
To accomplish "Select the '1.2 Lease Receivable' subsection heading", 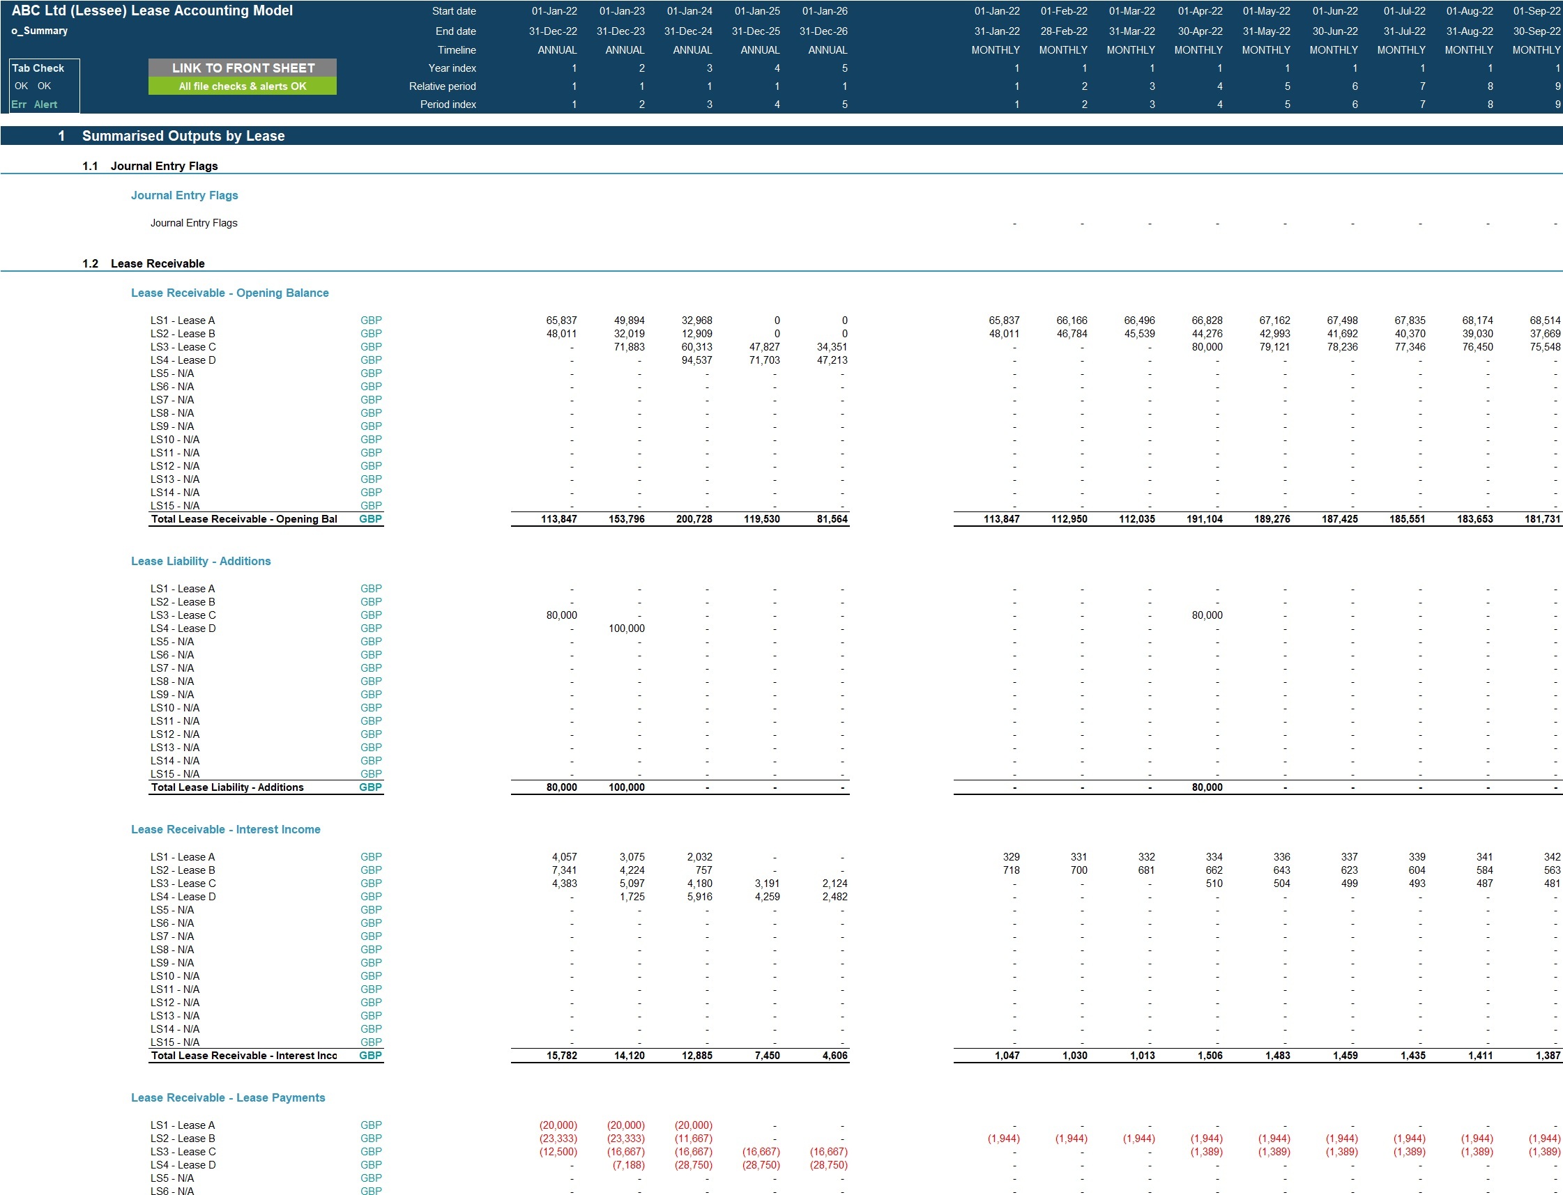I will tap(144, 263).
